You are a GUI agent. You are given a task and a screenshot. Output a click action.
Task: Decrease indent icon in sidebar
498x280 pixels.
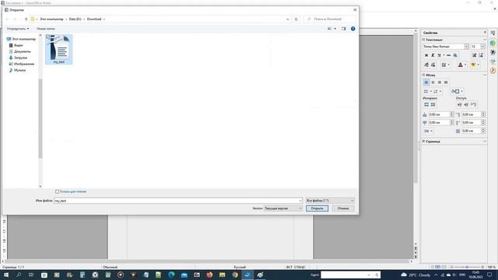466,104
